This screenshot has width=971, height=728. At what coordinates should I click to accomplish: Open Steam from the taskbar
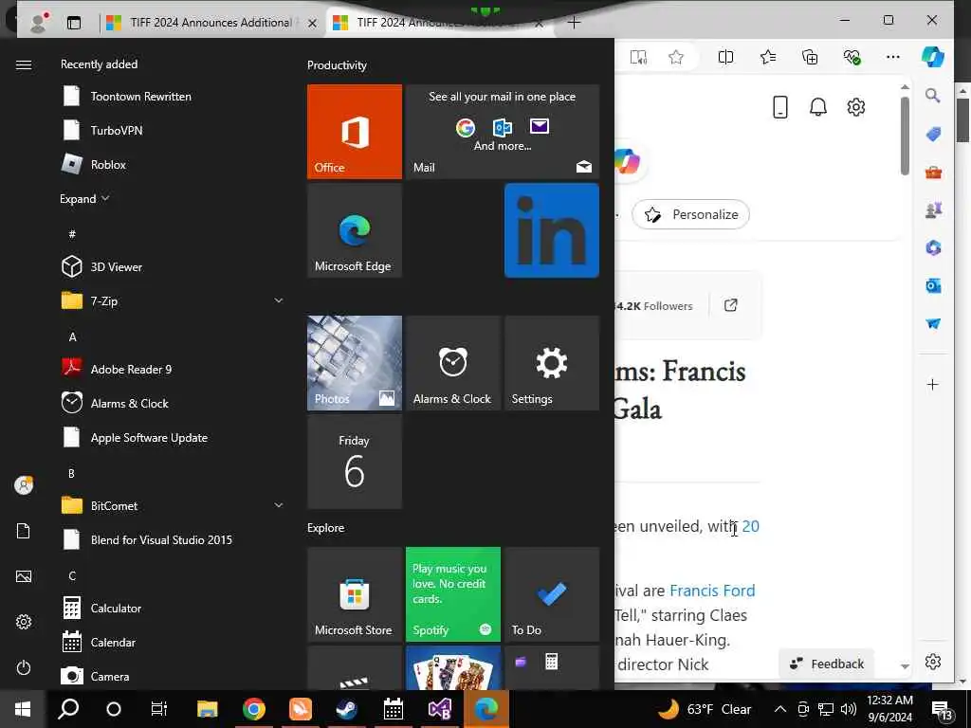coord(347,709)
